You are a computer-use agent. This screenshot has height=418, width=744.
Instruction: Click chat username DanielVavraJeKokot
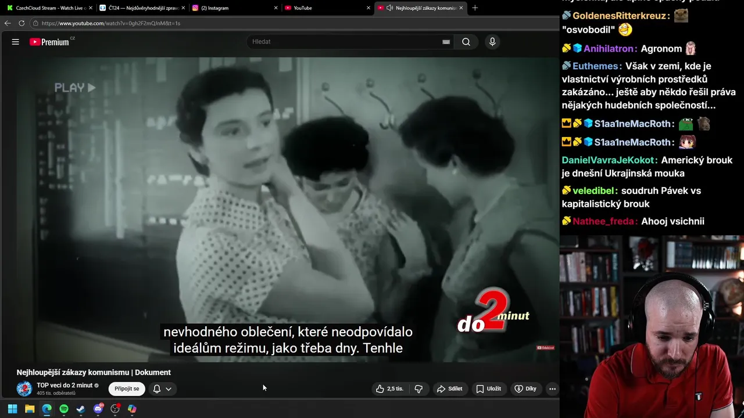tap(609, 160)
